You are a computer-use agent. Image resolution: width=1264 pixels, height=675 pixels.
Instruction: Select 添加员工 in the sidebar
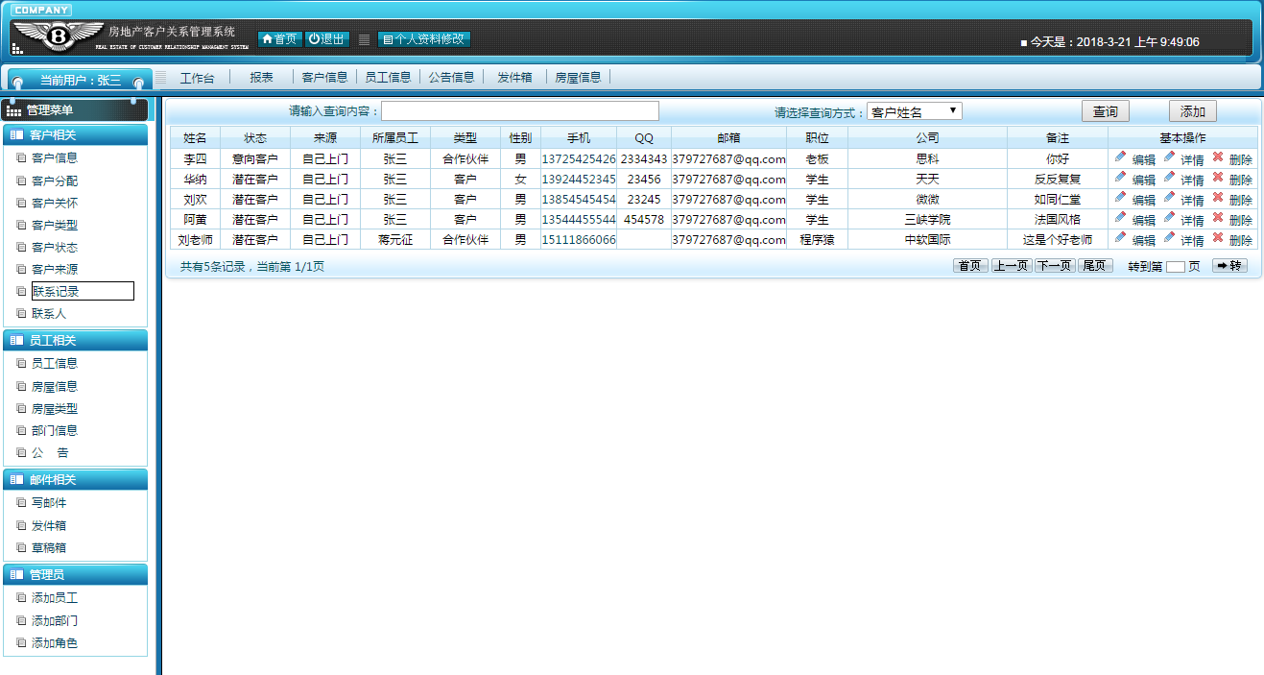[55, 597]
